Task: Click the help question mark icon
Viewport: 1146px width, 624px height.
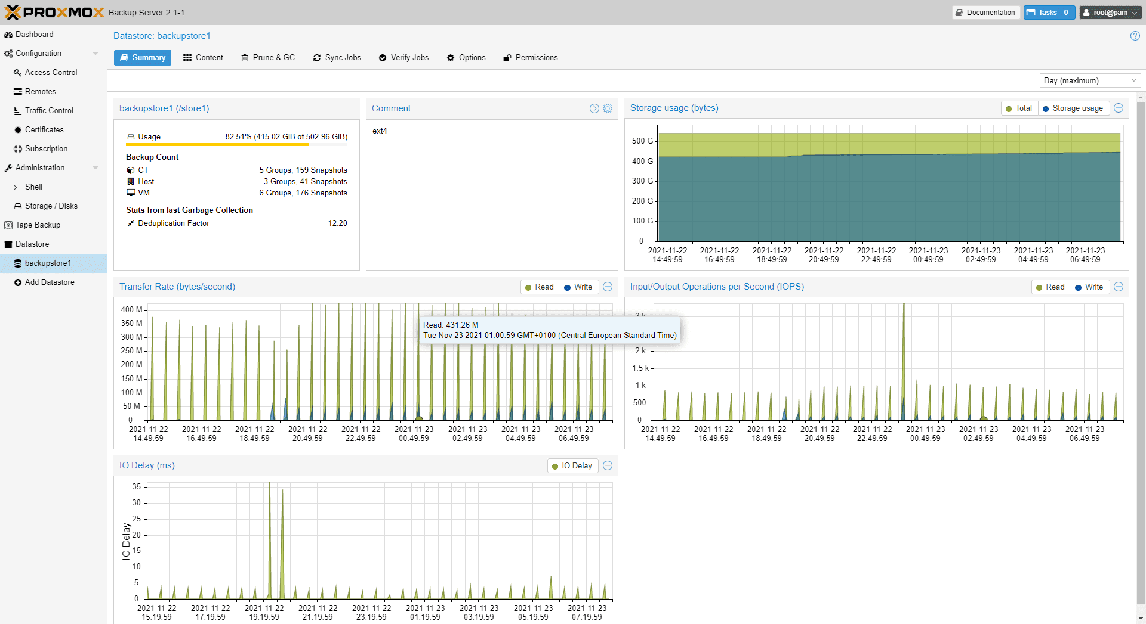Action: click(1135, 36)
